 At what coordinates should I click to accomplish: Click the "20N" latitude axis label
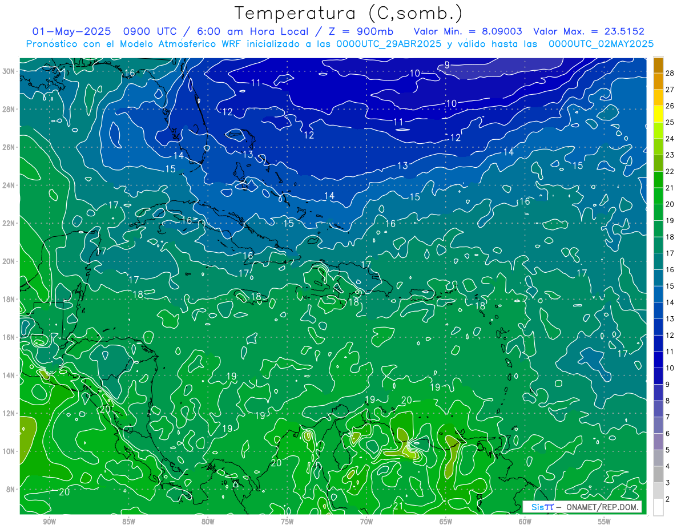[x=10, y=261]
